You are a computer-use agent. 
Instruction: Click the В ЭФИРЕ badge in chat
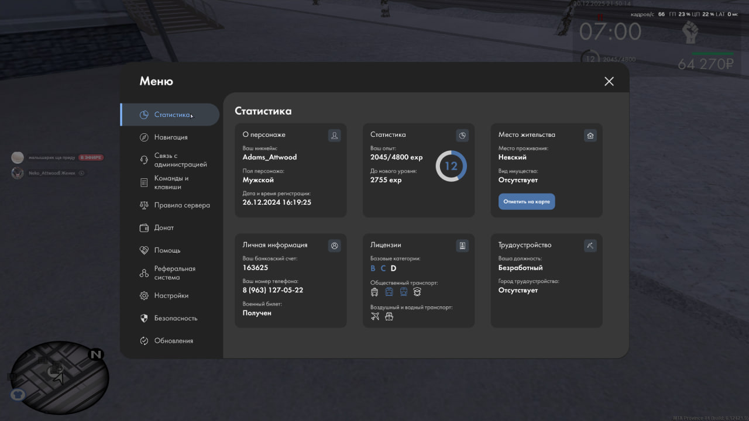(91, 158)
